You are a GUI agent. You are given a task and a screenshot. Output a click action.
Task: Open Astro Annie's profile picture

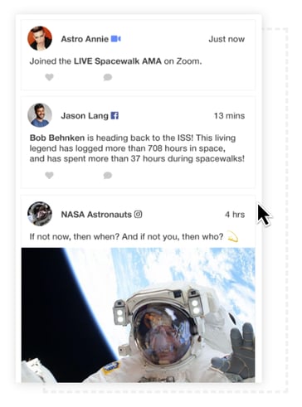tap(40, 38)
